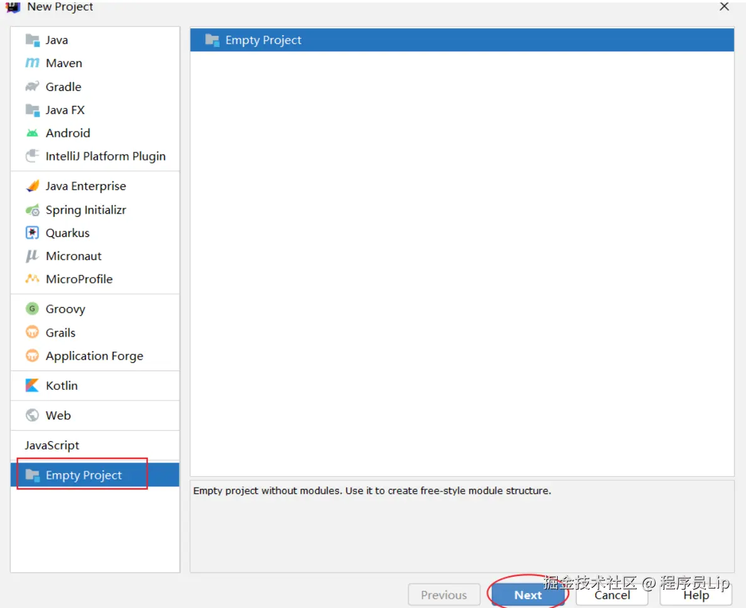
Task: Choose the Groovy label
Action: pos(65,310)
